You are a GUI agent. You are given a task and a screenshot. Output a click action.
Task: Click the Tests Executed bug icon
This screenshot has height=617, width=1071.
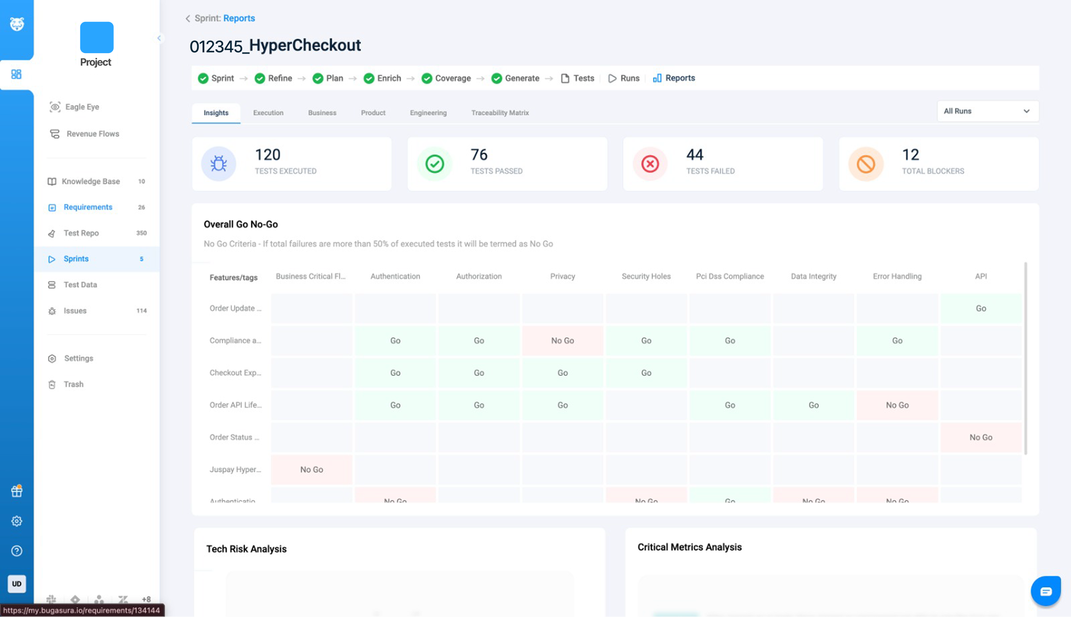tap(218, 164)
